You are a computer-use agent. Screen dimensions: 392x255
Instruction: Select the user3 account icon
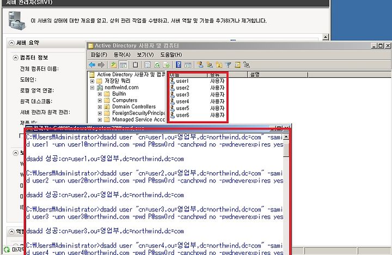point(172,95)
